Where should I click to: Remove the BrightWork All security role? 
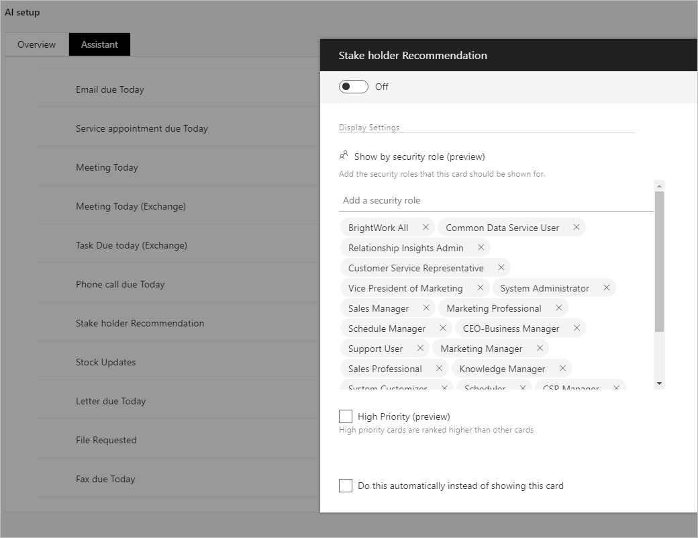(x=426, y=227)
